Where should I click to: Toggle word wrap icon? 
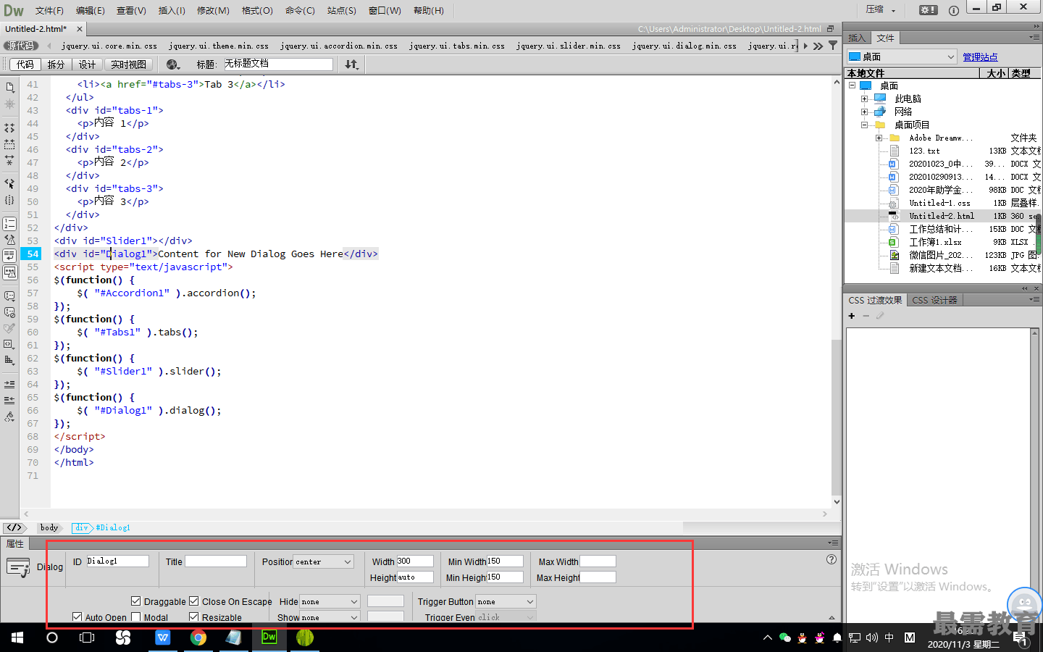click(x=9, y=256)
